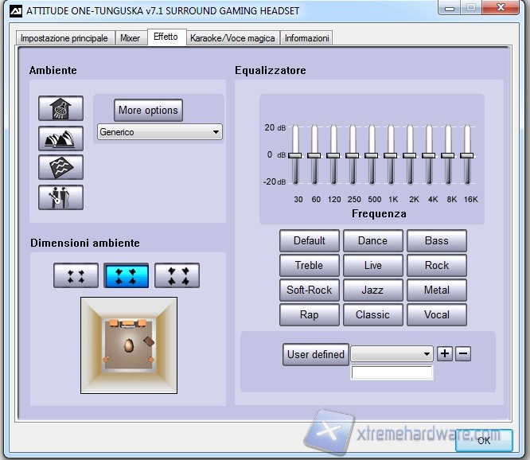The width and height of the screenshot is (530, 460).
Task: Open the Generico environment dropdown
Action: click(x=159, y=132)
